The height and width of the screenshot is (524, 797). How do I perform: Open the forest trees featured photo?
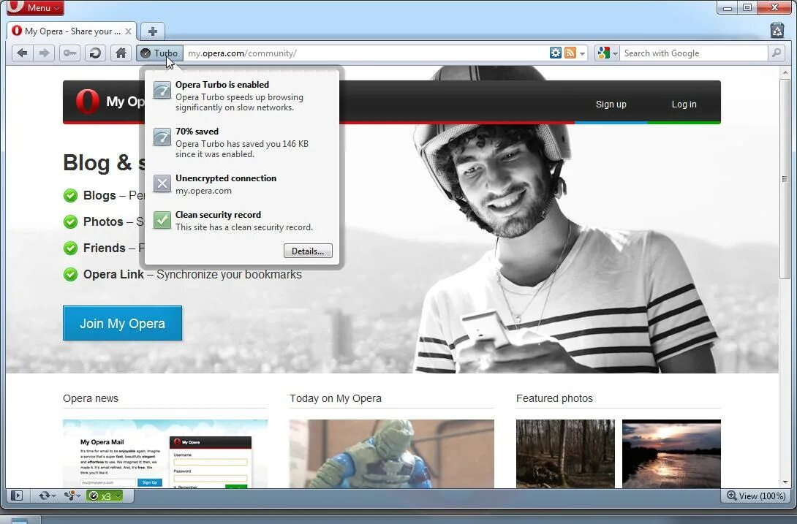565,454
